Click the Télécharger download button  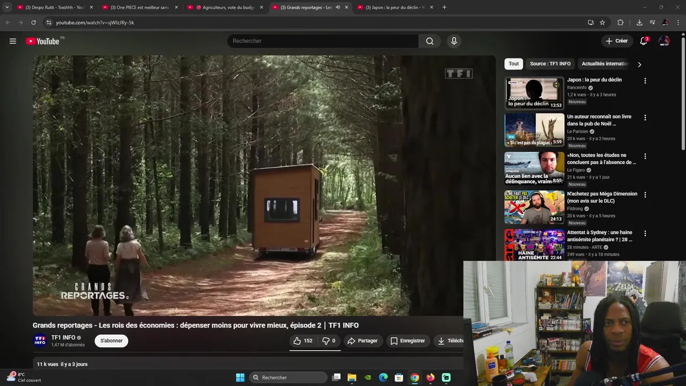[449, 340]
